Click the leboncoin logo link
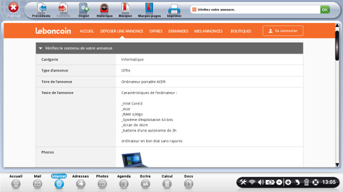The width and height of the screenshot is (343, 192). click(x=53, y=31)
